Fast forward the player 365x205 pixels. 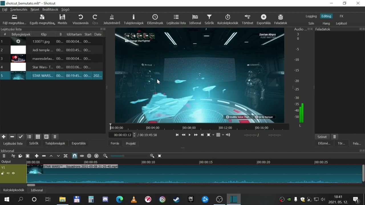[x=196, y=135]
